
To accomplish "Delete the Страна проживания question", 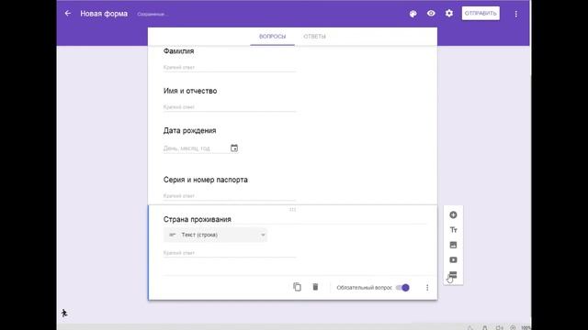I will coord(315,287).
